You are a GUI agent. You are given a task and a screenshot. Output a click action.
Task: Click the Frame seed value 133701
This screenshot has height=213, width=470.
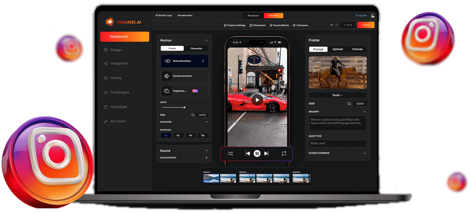pyautogui.click(x=360, y=104)
